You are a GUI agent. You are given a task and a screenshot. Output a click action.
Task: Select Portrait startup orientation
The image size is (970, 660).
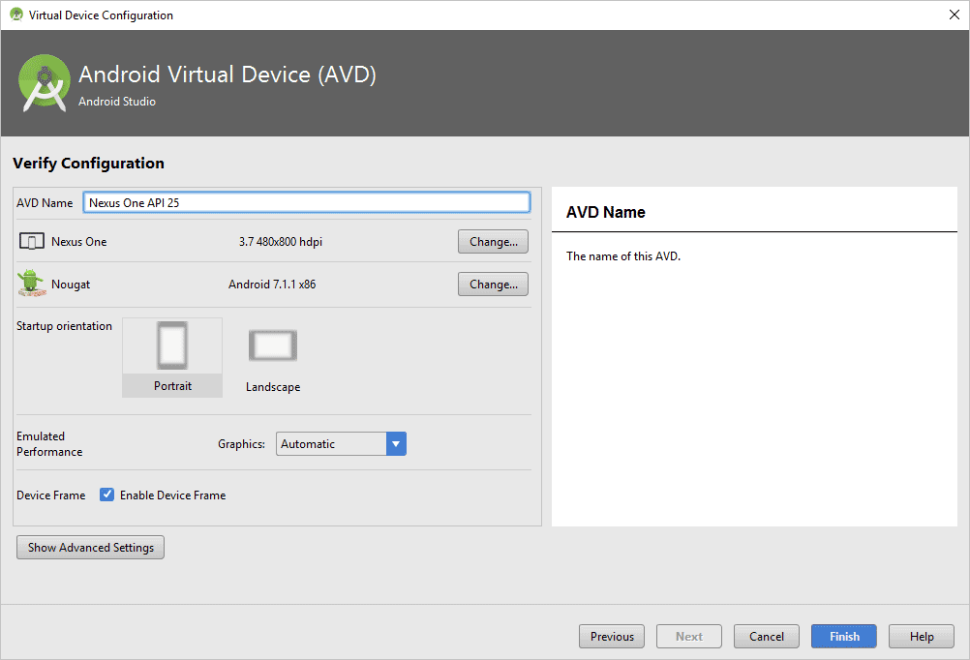click(x=172, y=357)
